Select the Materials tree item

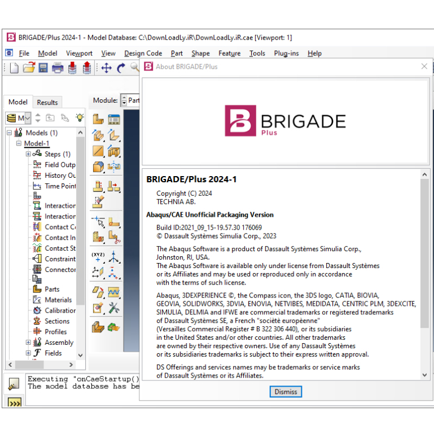coord(58,300)
